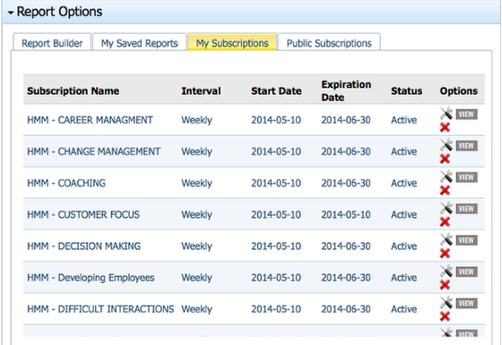The width and height of the screenshot is (502, 345).
Task: View the HMM - DECISION MAKING subscription
Action: [466, 240]
